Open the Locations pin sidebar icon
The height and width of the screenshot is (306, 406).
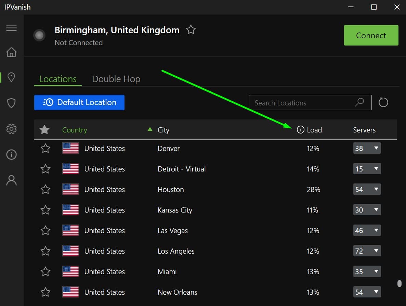point(11,77)
